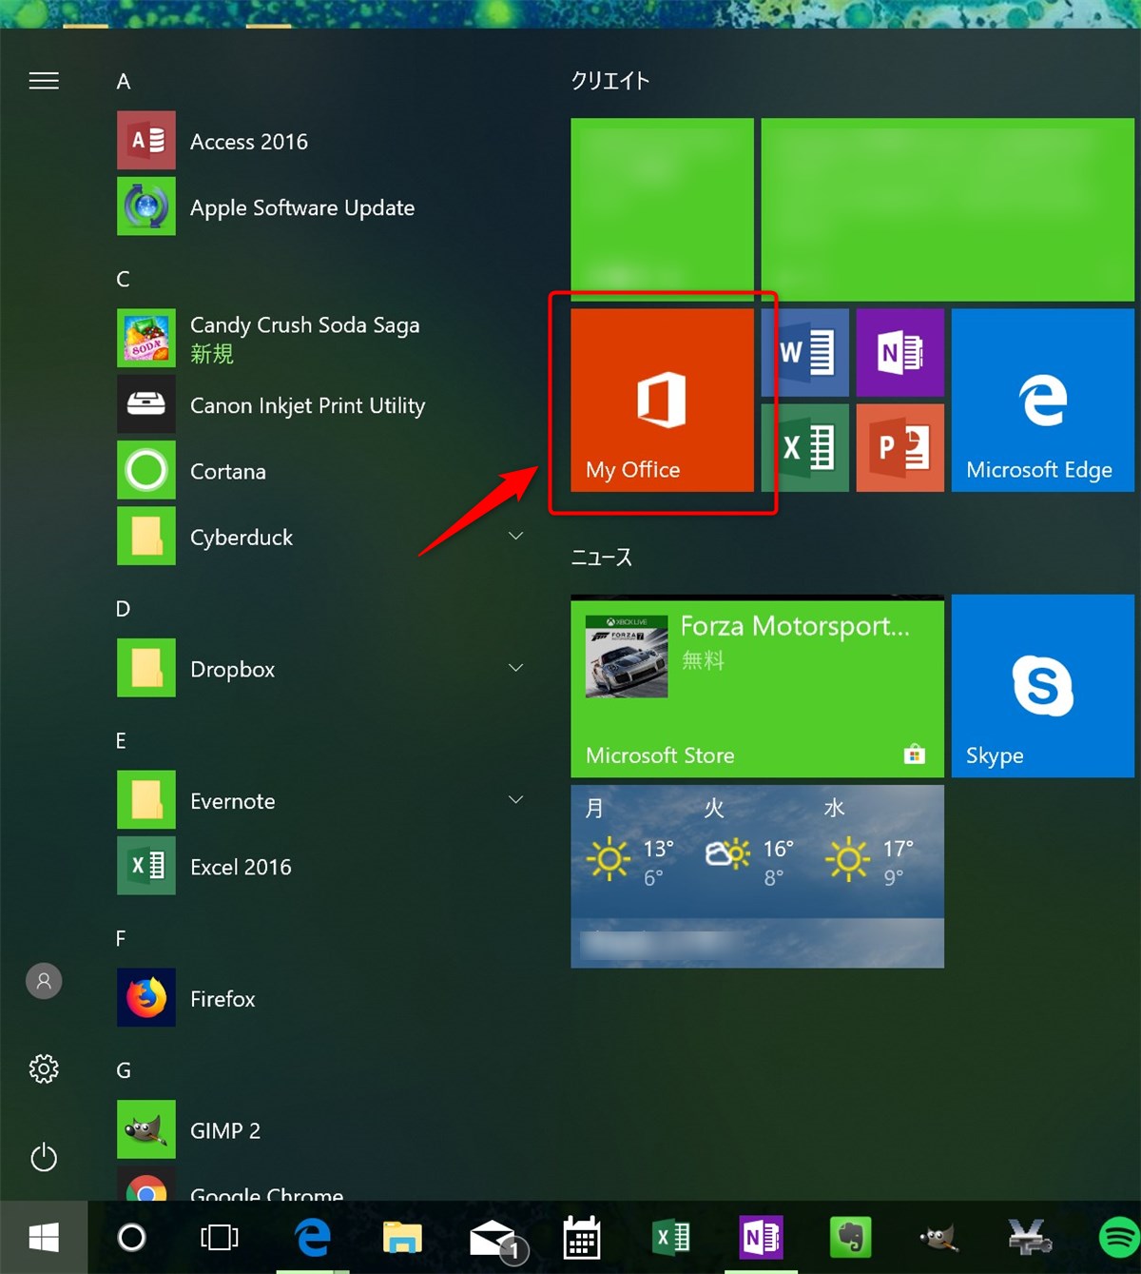Click the Power icon in sidebar

click(x=44, y=1157)
